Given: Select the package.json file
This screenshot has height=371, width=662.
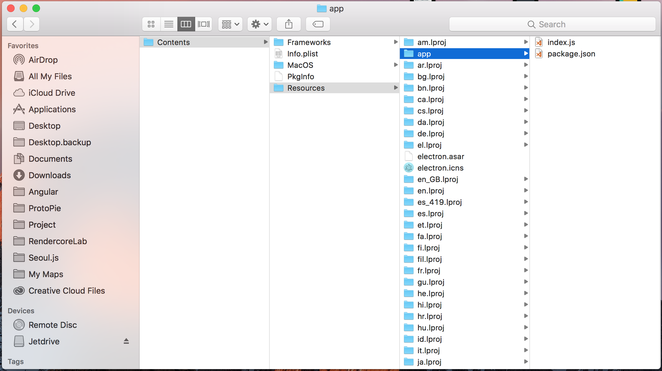Looking at the screenshot, I should coord(571,54).
